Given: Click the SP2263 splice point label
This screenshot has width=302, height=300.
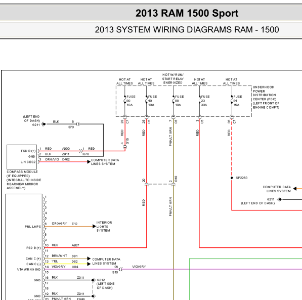Looking at the screenshot, I should pos(241,178).
